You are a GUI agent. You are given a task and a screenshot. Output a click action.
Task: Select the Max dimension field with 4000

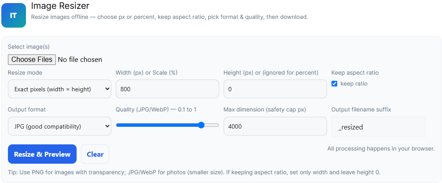275,126
